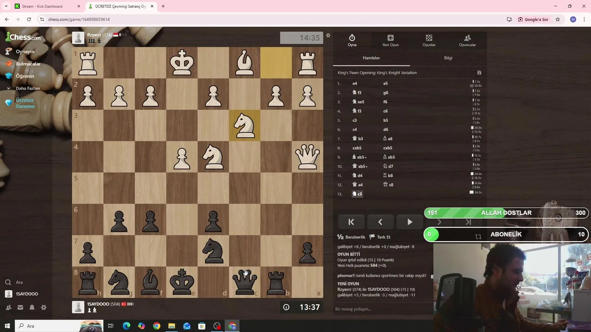Screen dimensions: 591x332
Task: Open File Explorer from taskbar
Action: click(x=171, y=326)
